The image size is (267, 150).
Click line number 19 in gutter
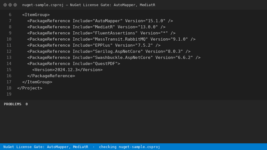(9, 94)
